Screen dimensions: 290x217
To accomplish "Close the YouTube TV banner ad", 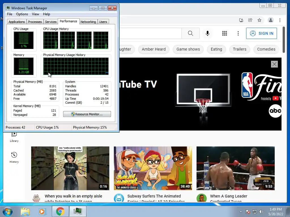I will click(274, 64).
